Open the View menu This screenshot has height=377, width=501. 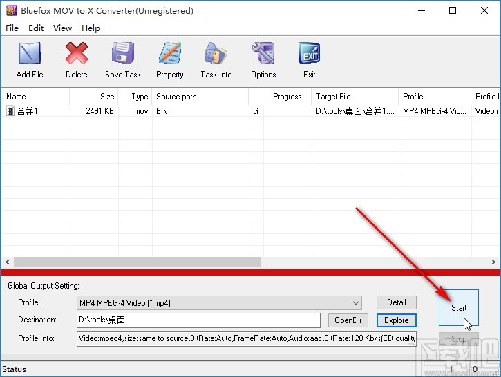pos(63,28)
